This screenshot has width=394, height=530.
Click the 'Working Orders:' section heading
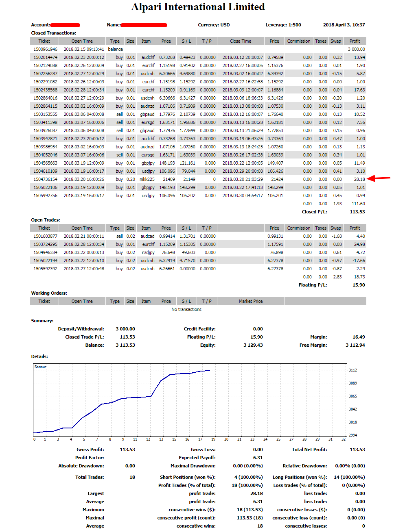pos(49,293)
